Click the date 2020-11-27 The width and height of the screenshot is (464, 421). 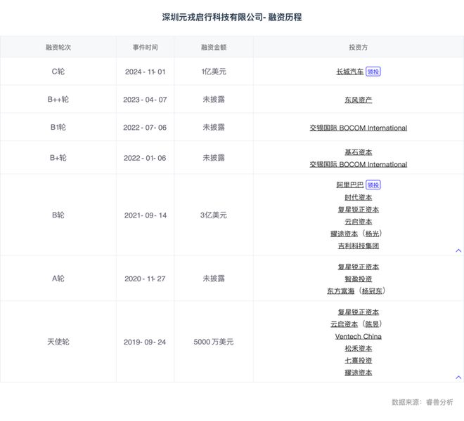point(145,279)
